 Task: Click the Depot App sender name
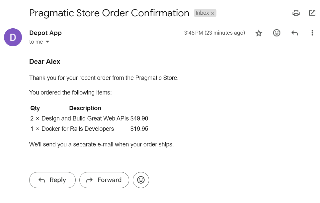[x=45, y=33]
